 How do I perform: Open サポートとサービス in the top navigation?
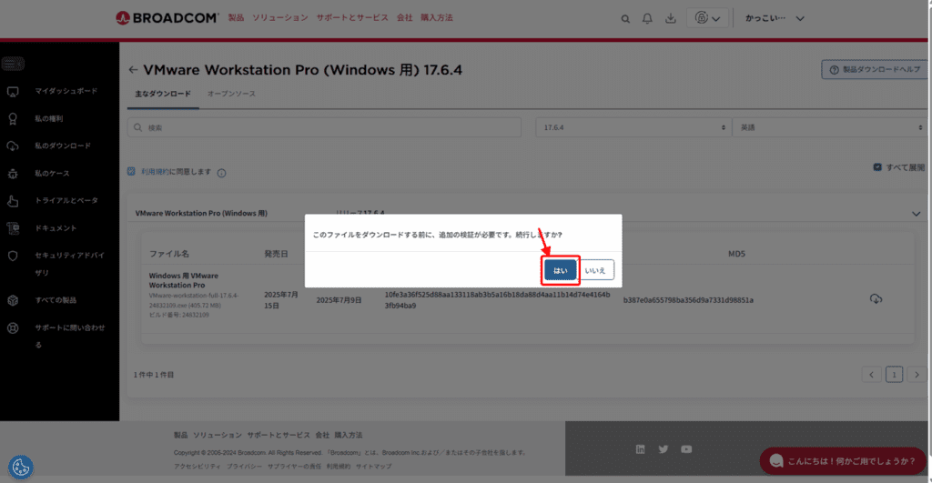click(x=352, y=18)
